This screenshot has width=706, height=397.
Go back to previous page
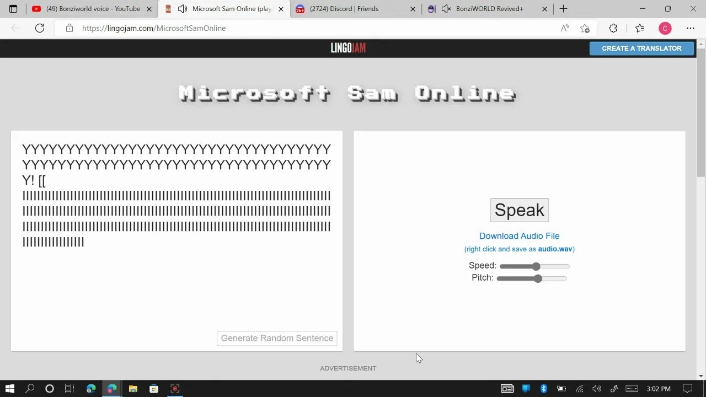pyautogui.click(x=15, y=28)
